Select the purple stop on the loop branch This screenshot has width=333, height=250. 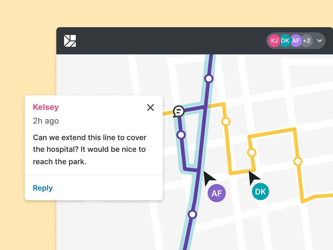(181, 135)
